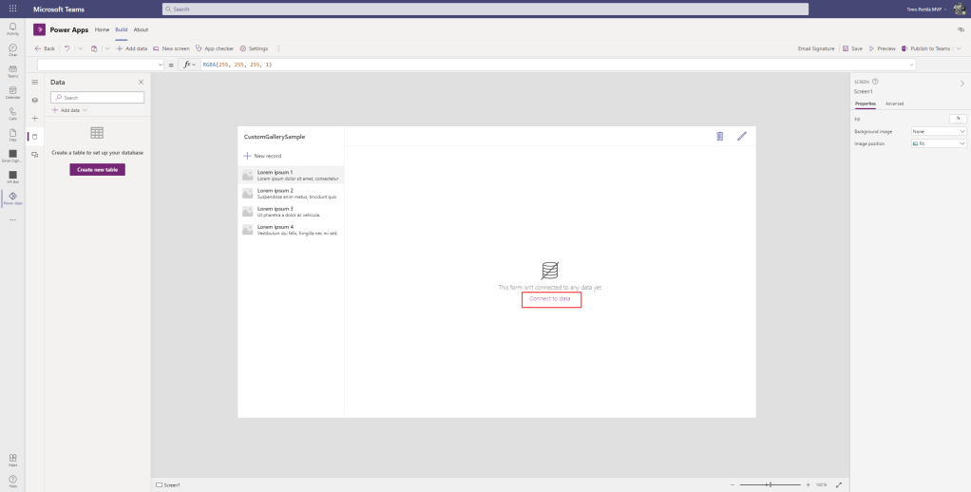Open the Tree view hamburger icon

[x=35, y=83]
